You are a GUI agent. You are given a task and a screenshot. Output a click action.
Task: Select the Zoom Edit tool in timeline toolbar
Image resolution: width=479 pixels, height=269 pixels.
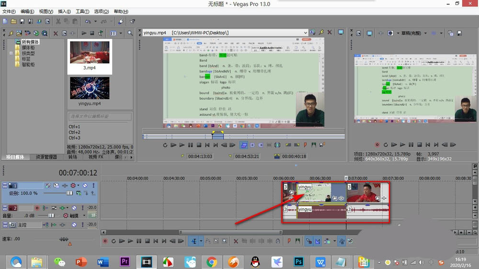point(225,241)
